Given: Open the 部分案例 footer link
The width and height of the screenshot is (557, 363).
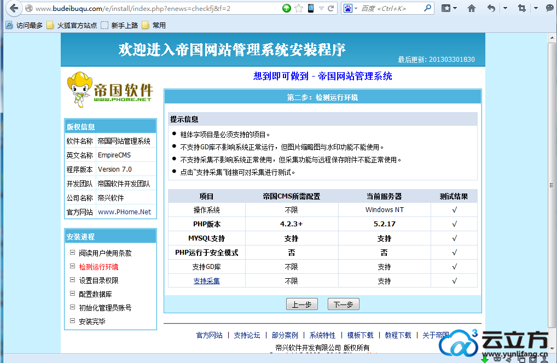Looking at the screenshot, I should coord(285,335).
